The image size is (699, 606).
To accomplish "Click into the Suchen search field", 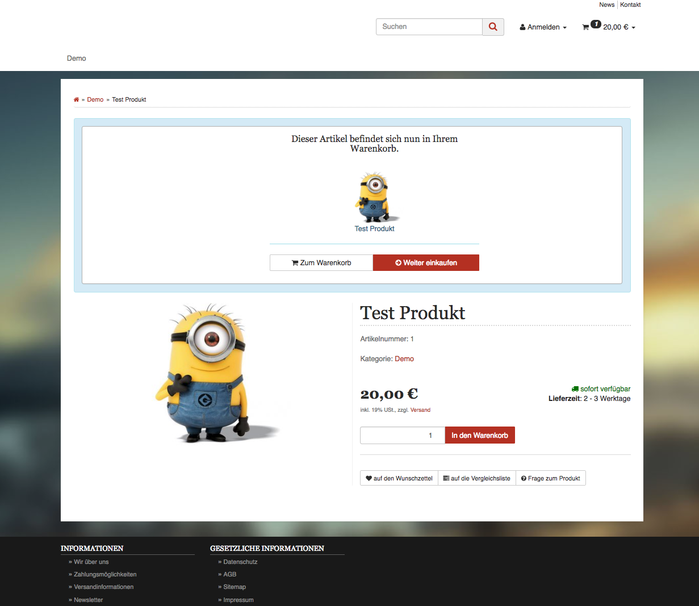I will 429,27.
